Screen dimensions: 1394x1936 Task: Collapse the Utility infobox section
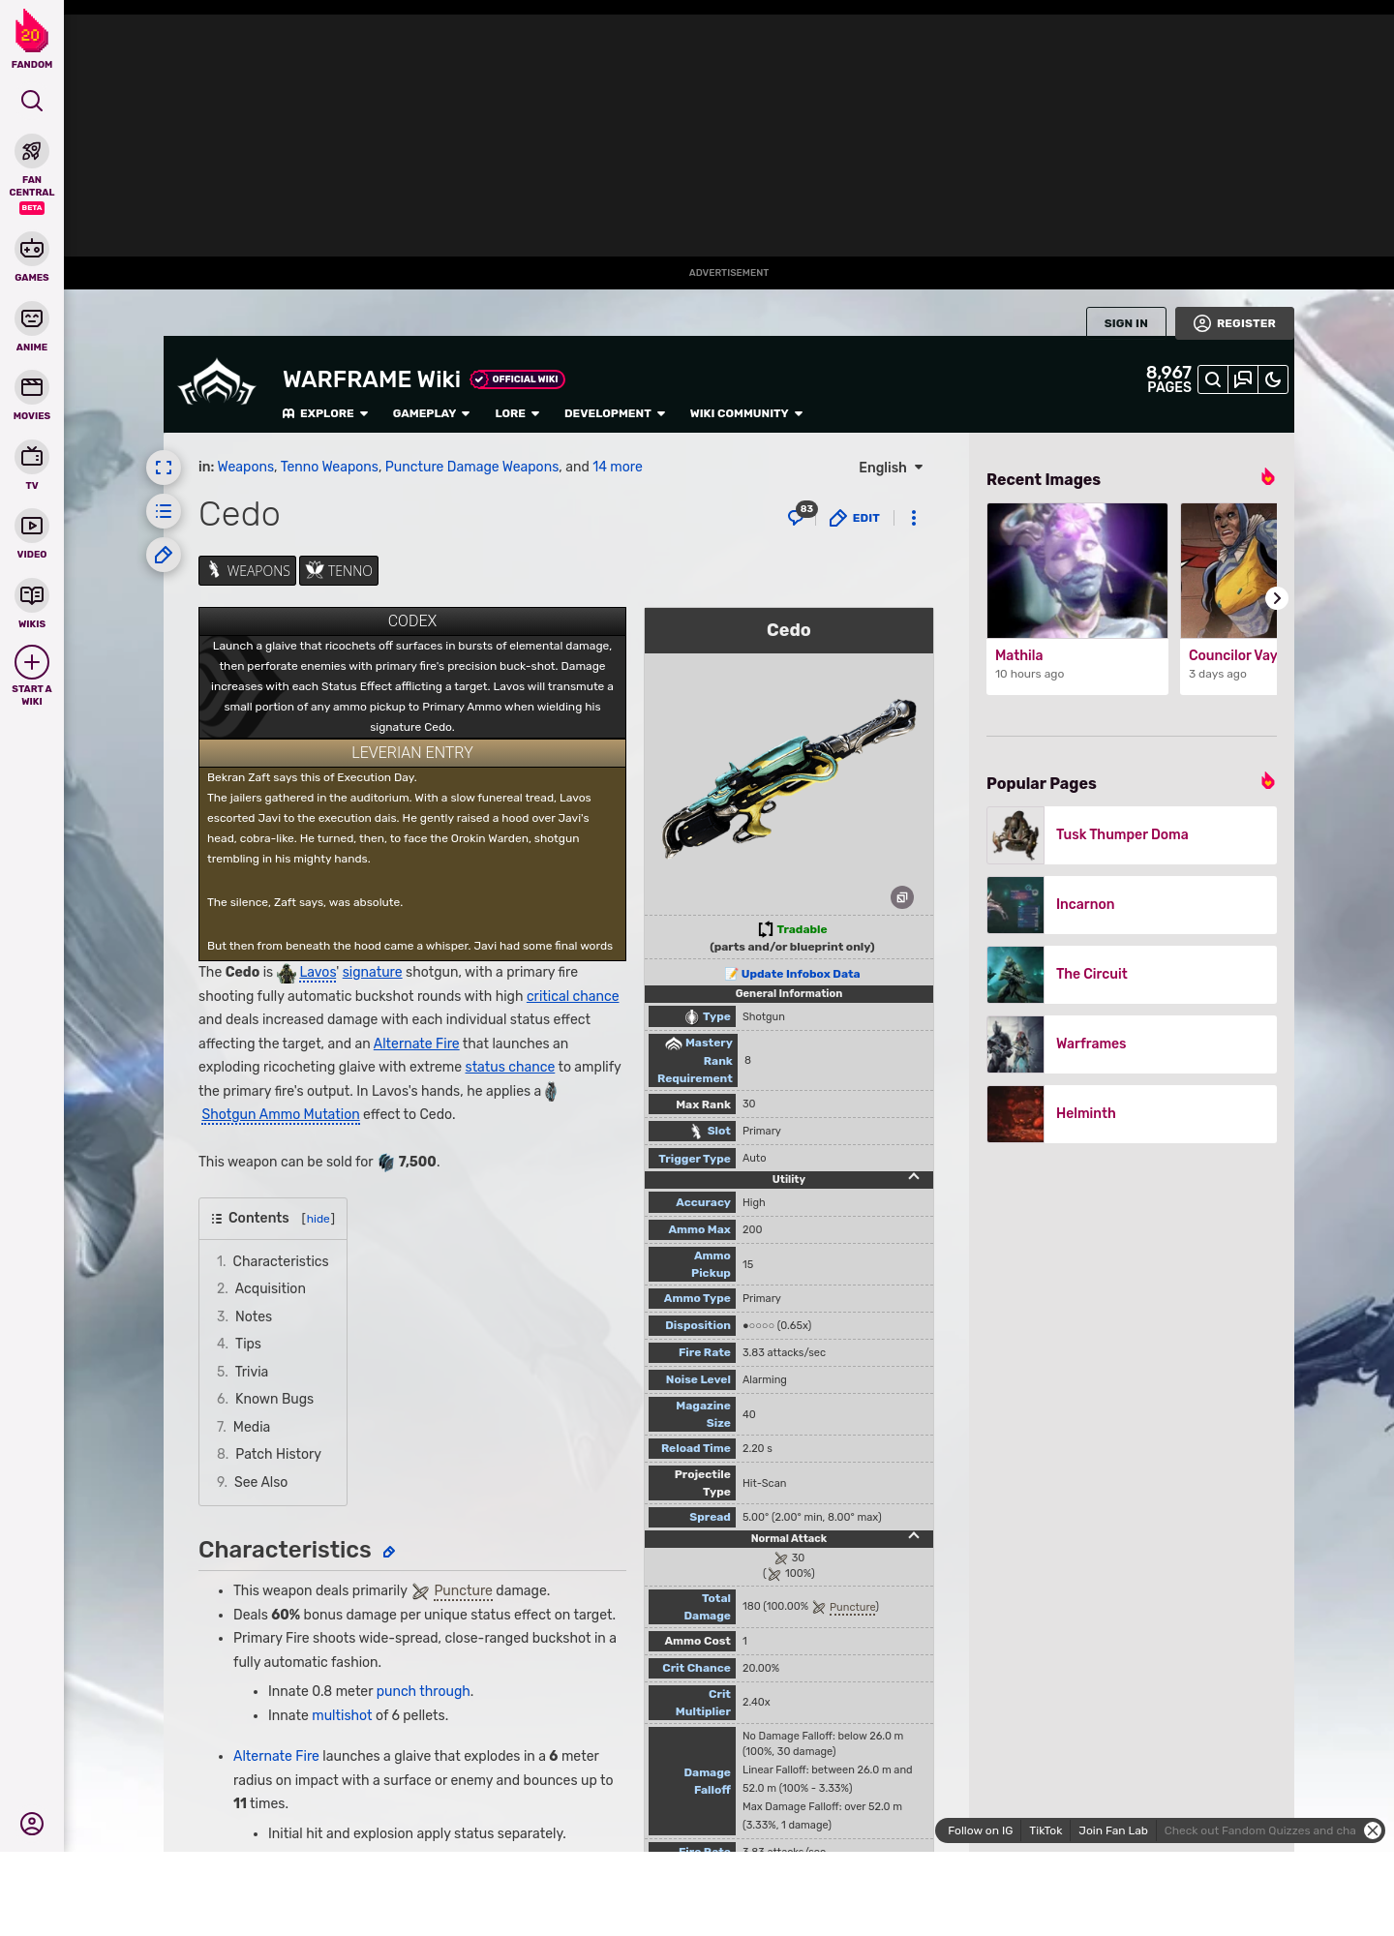913,1177
